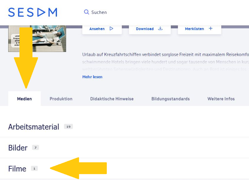Click the count badge showing 19
The image size is (249, 180).
tap(68, 126)
